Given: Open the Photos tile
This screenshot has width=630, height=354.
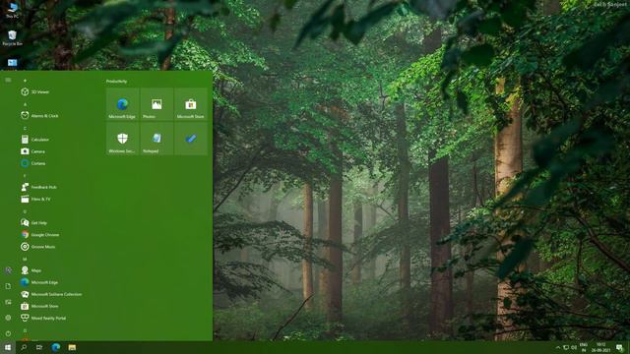Looking at the screenshot, I should click(x=157, y=104).
